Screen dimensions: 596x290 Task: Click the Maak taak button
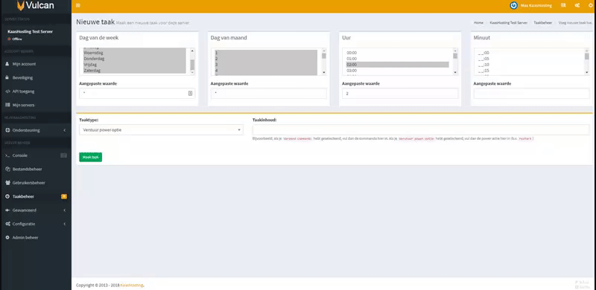(x=90, y=157)
